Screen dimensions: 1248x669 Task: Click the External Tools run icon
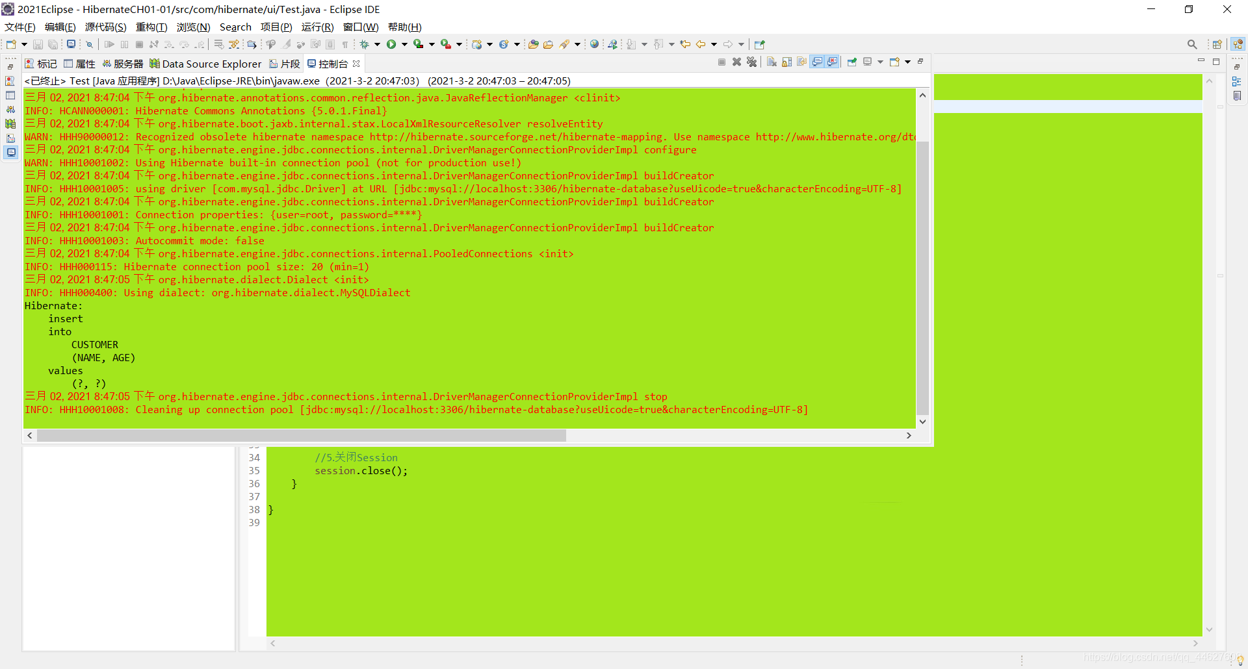coord(445,44)
